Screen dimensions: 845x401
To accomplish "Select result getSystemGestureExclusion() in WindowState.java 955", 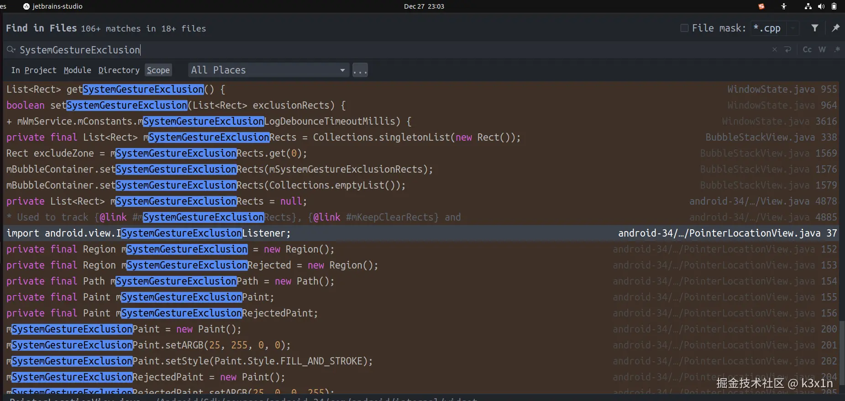I will pos(422,89).
